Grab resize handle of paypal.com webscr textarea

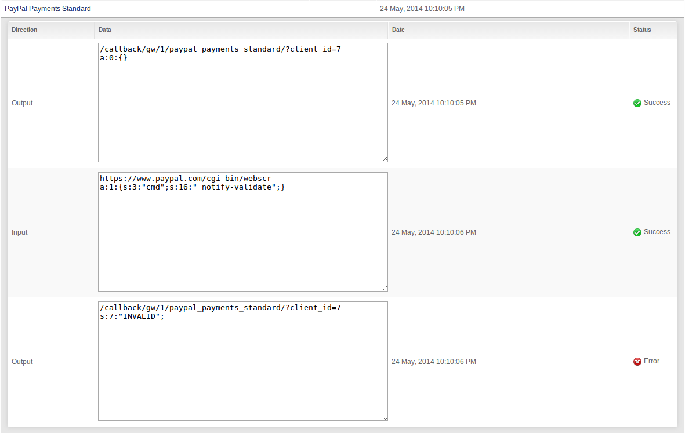point(385,289)
